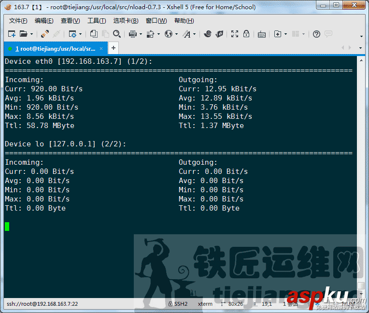
Task: Click the xterm terminal type status entry
Action: (x=205, y=304)
